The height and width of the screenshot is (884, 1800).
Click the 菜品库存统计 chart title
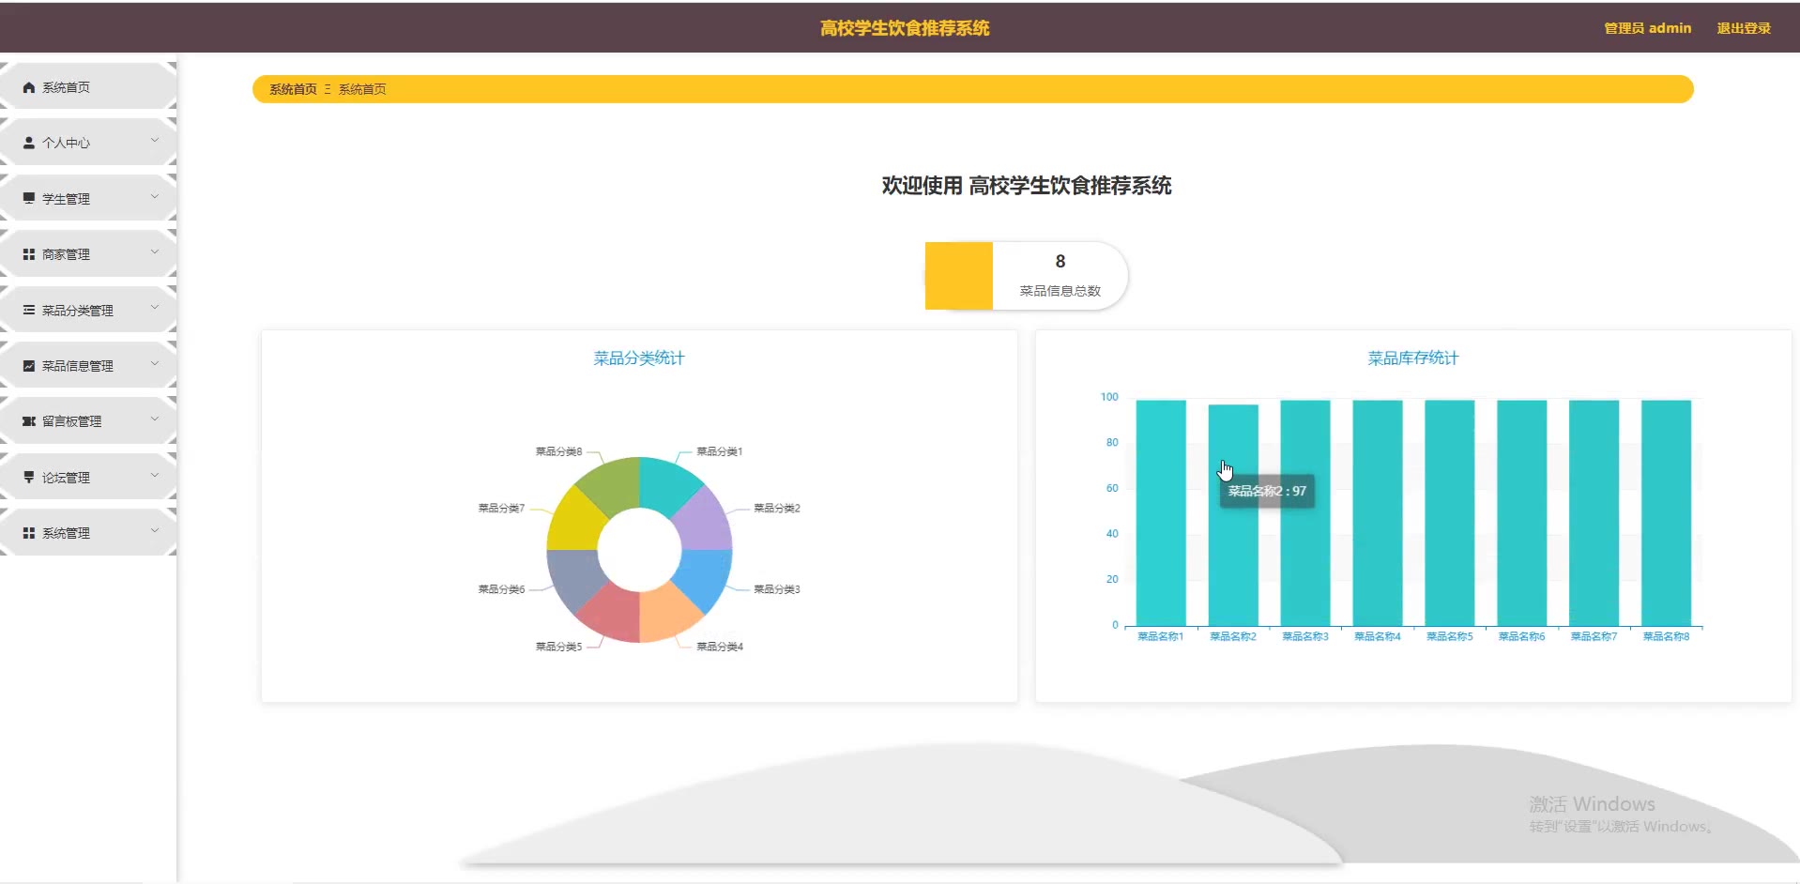[1413, 358]
